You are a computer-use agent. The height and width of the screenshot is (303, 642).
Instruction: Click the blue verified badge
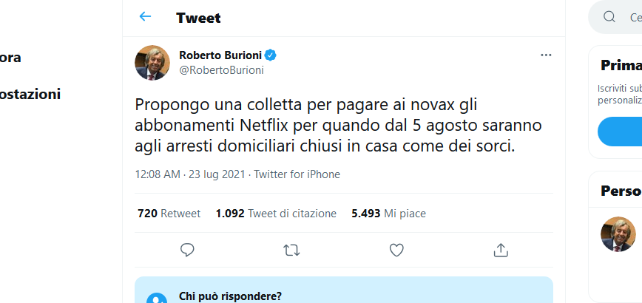click(271, 55)
